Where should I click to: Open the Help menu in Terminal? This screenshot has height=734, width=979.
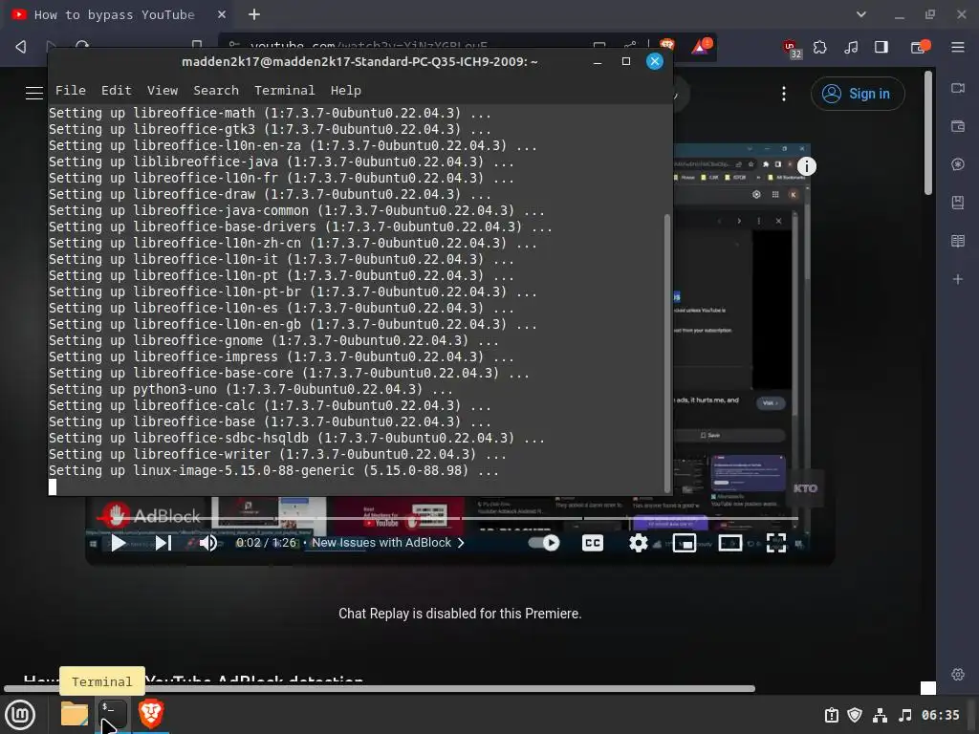(346, 91)
